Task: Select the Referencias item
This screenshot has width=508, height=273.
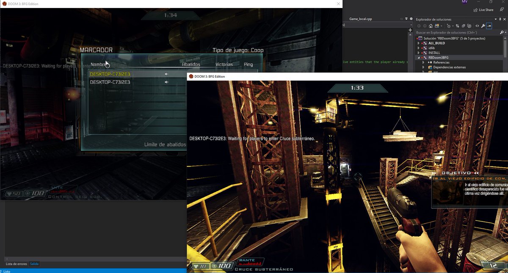Action: coord(441,63)
